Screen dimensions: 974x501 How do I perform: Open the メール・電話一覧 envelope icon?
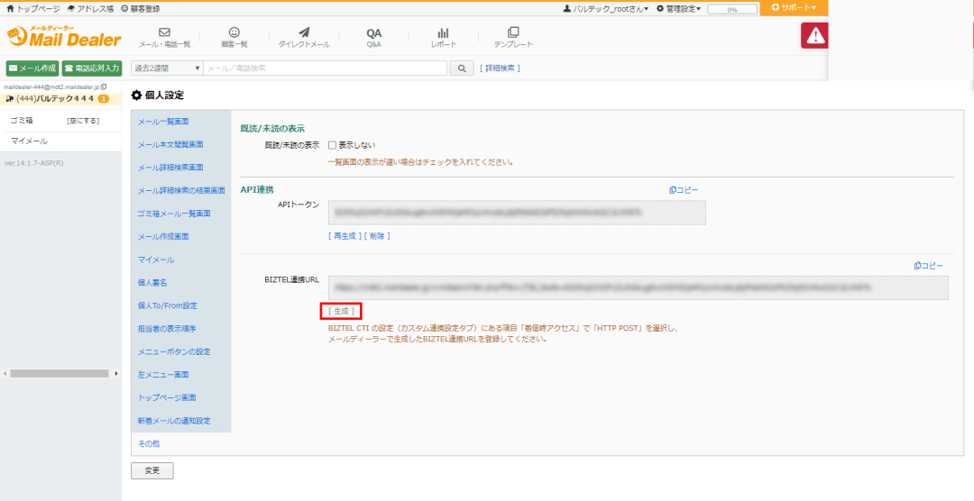[x=164, y=33]
